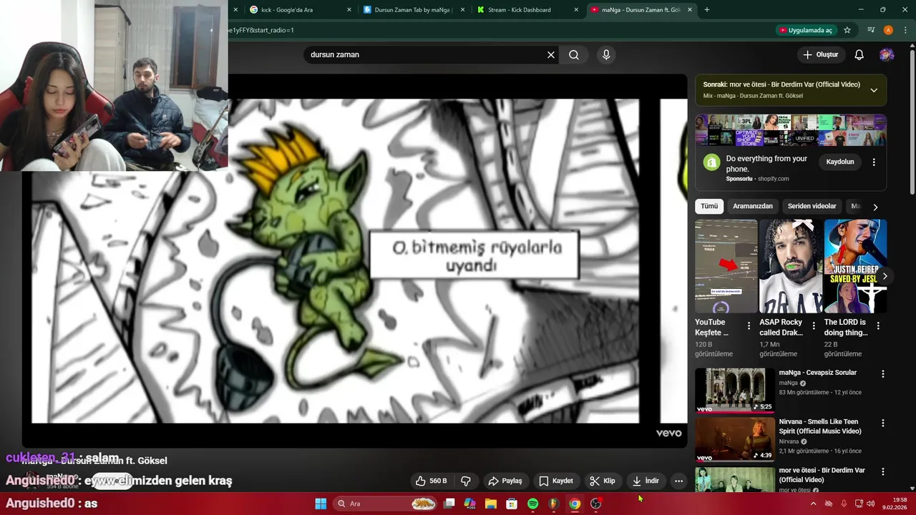
Task: Click the page vertical scrollbar
Action: click(912, 122)
